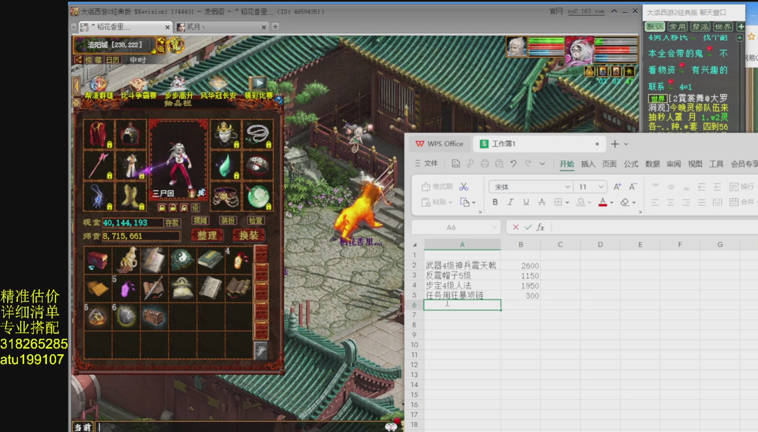Confirm cell entry with green check
The height and width of the screenshot is (432, 758).
[528, 227]
